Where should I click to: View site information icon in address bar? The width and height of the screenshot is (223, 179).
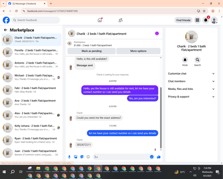click(24, 11)
